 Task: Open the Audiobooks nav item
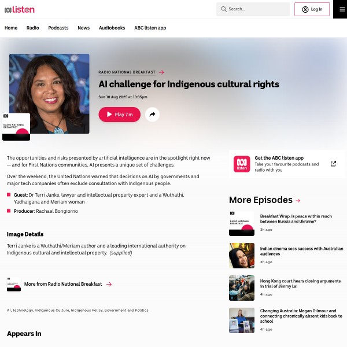click(112, 28)
